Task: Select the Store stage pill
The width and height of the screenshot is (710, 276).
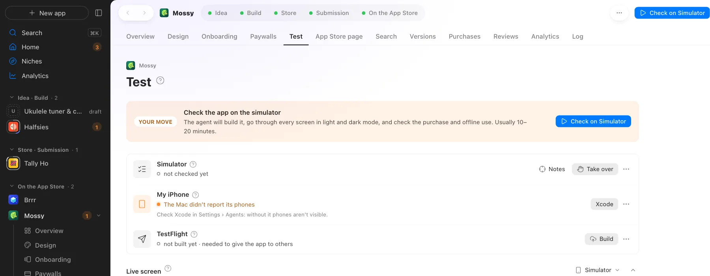Action: coord(285,13)
